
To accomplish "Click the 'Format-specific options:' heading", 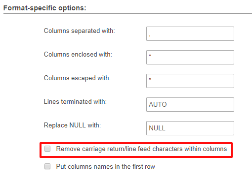I will coord(45,8).
